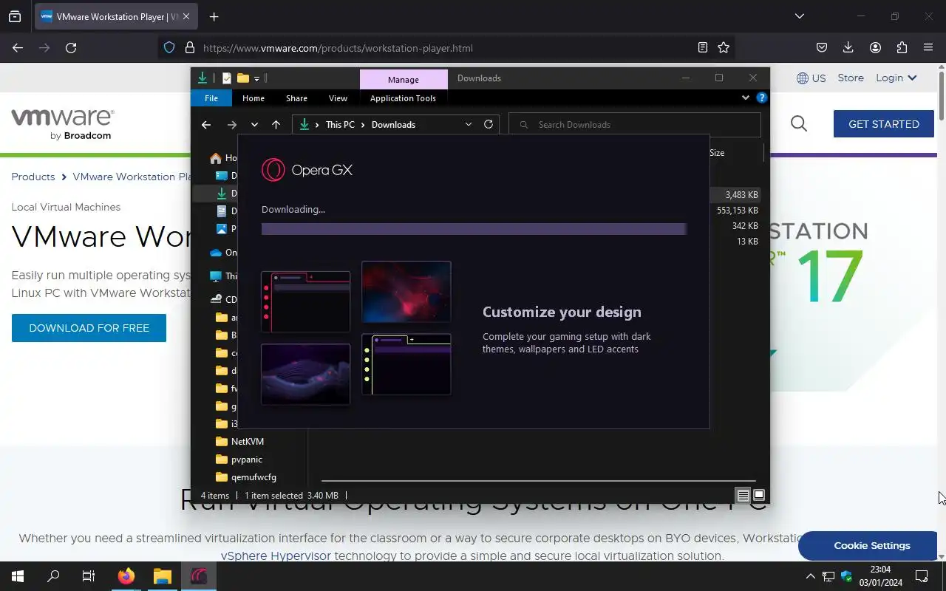Image resolution: width=946 pixels, height=591 pixels.
Task: Switch Explorer to large icons view
Action: pyautogui.click(x=759, y=496)
